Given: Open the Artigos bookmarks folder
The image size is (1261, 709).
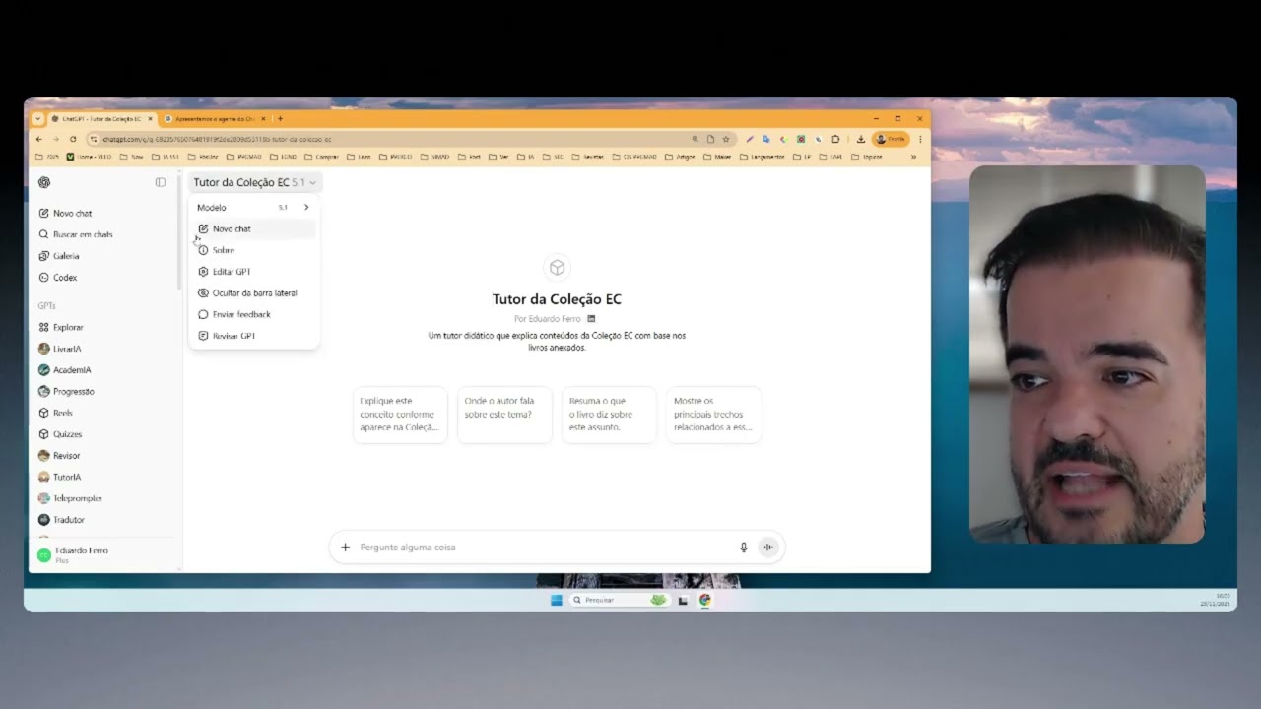Looking at the screenshot, I should pyautogui.click(x=680, y=157).
